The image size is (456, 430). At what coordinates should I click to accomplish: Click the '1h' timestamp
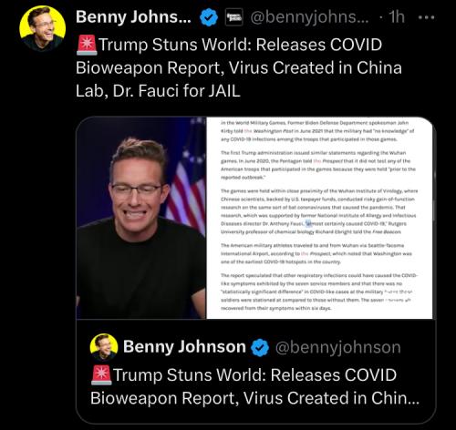tap(397, 17)
